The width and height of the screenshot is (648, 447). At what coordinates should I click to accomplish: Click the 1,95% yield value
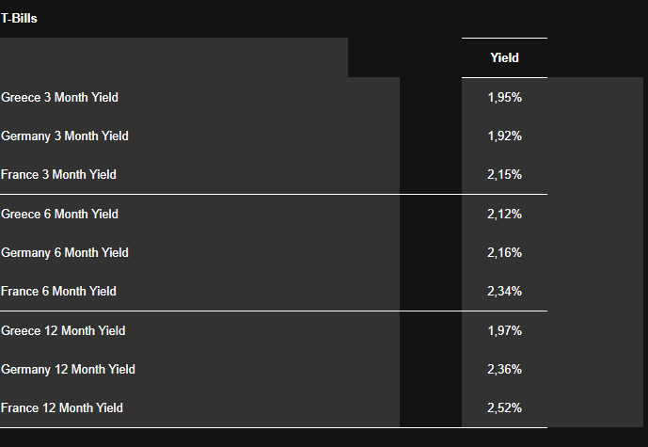[504, 98]
